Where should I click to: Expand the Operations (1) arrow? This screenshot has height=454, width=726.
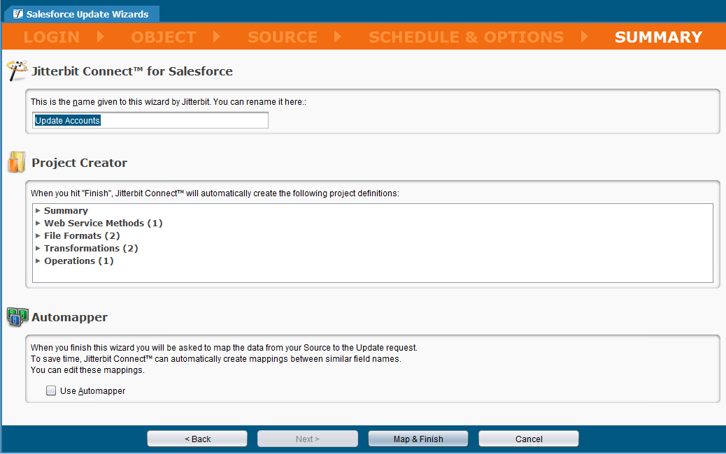[38, 261]
